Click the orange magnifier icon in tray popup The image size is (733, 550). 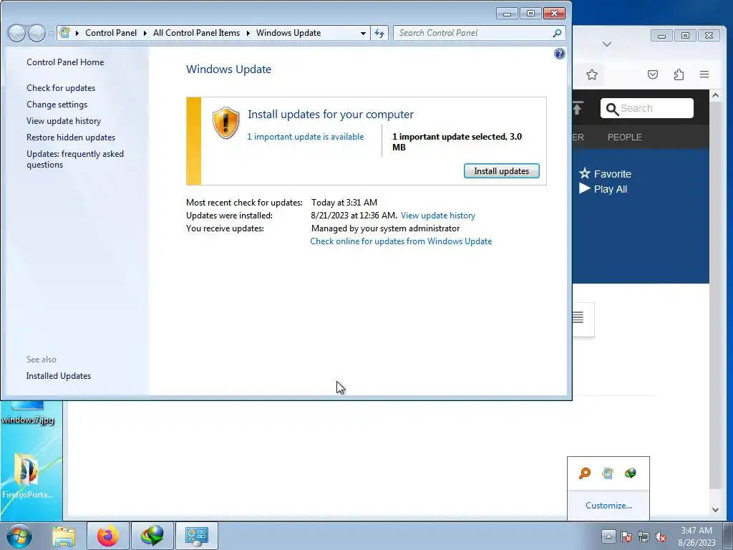[584, 473]
